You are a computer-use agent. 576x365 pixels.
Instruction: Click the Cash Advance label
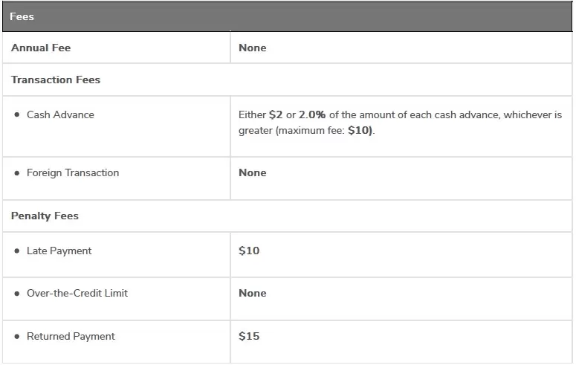pyautogui.click(x=60, y=114)
